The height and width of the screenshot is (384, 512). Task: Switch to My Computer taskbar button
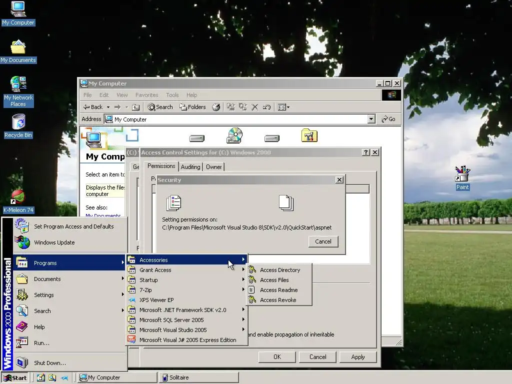(117, 377)
